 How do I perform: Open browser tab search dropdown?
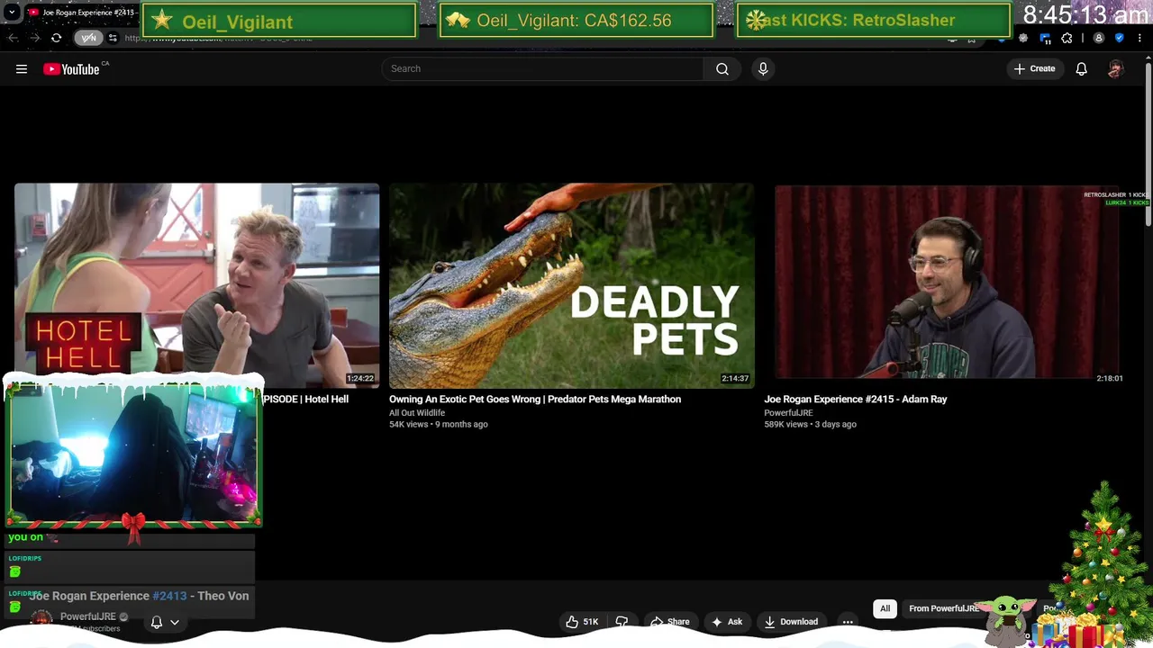pyautogui.click(x=12, y=13)
